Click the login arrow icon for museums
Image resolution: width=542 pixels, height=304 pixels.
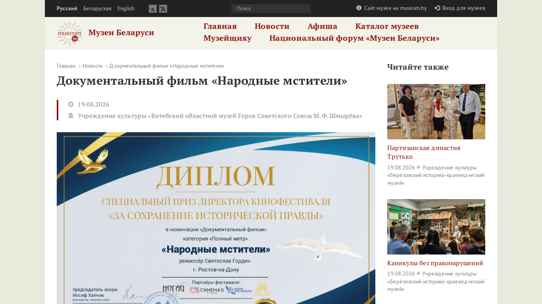pyautogui.click(x=437, y=8)
